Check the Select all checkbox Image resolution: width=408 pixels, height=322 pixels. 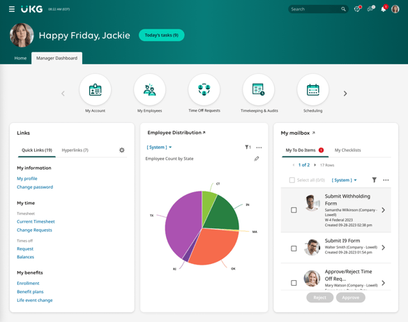click(x=292, y=180)
